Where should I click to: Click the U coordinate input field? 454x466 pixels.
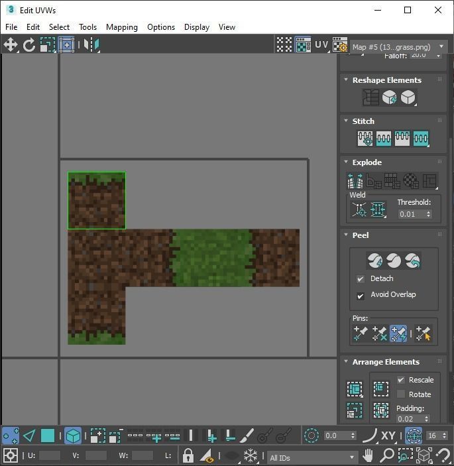click(49, 455)
